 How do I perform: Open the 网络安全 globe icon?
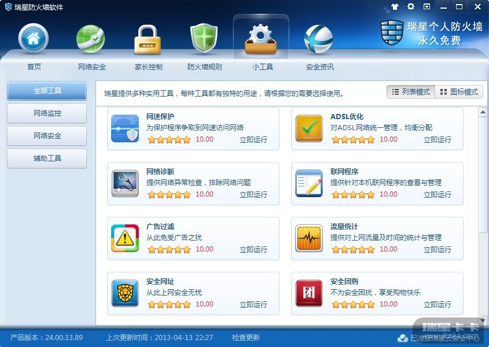pyautogui.click(x=91, y=39)
